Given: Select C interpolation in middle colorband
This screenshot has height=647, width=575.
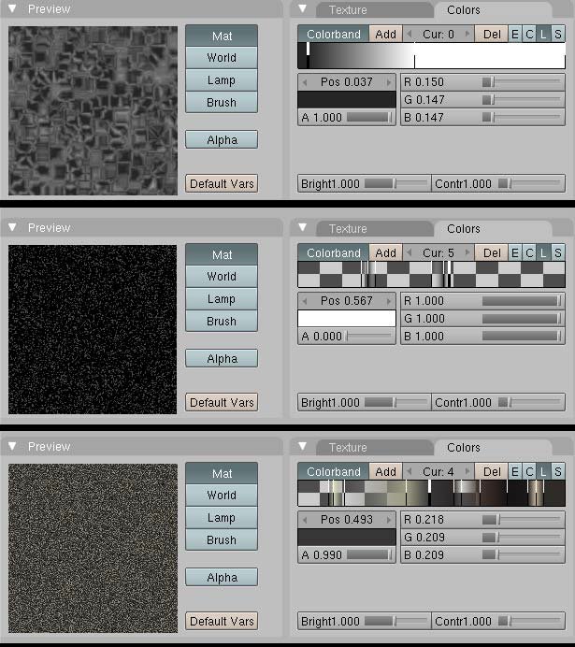Looking at the screenshot, I should tap(529, 253).
